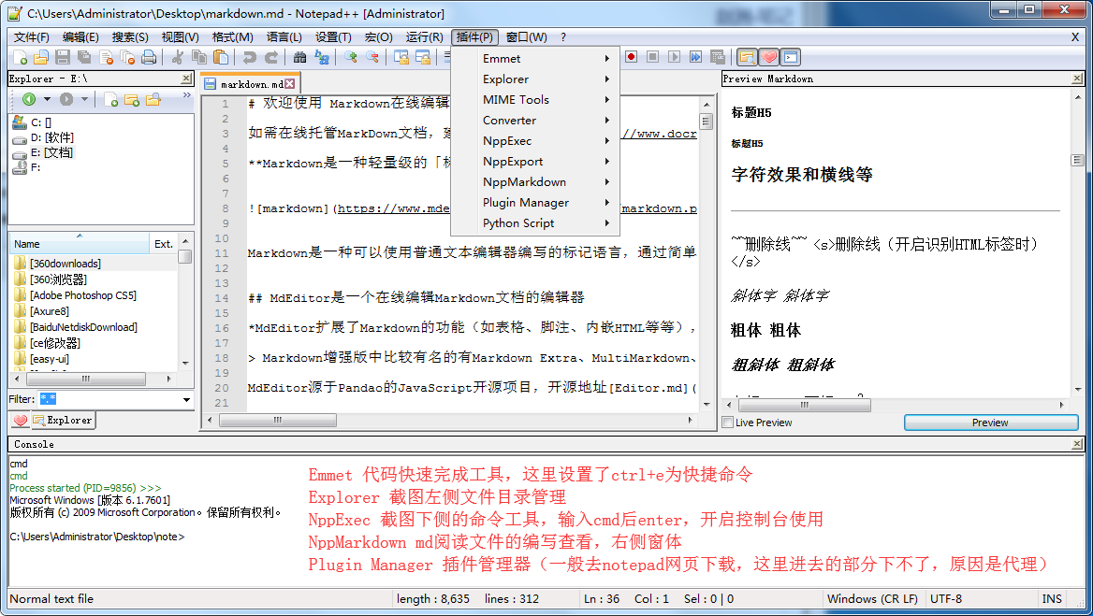Create a new file via toolbar
Viewport: 1093px width, 616px height.
coord(21,57)
